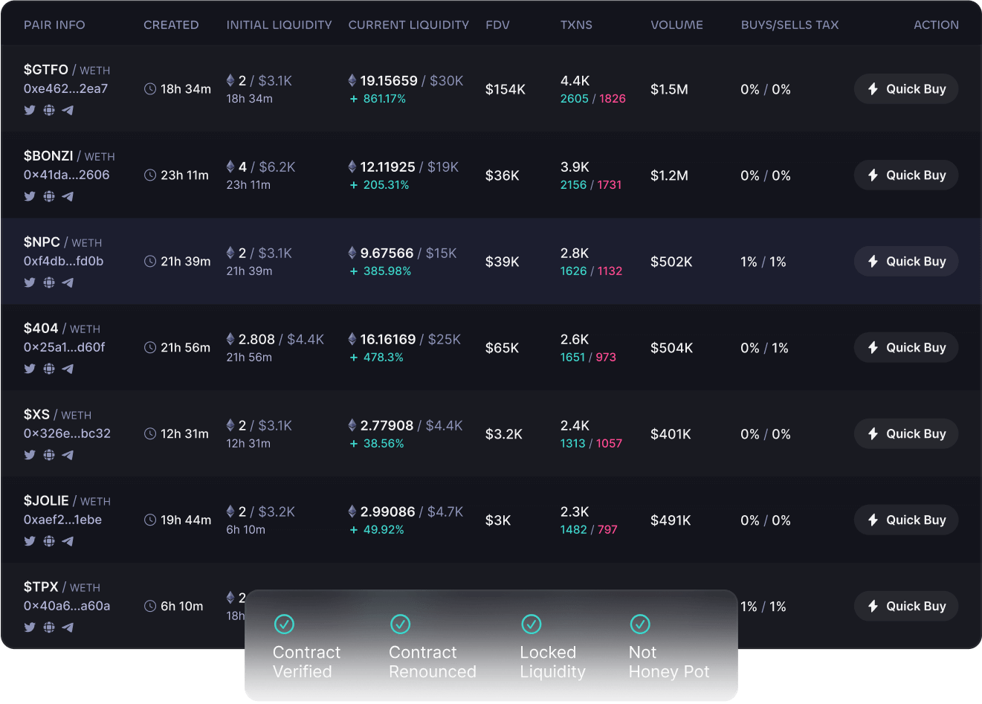Click the Contract Renounced check icon
This screenshot has width=982, height=704.
400,624
